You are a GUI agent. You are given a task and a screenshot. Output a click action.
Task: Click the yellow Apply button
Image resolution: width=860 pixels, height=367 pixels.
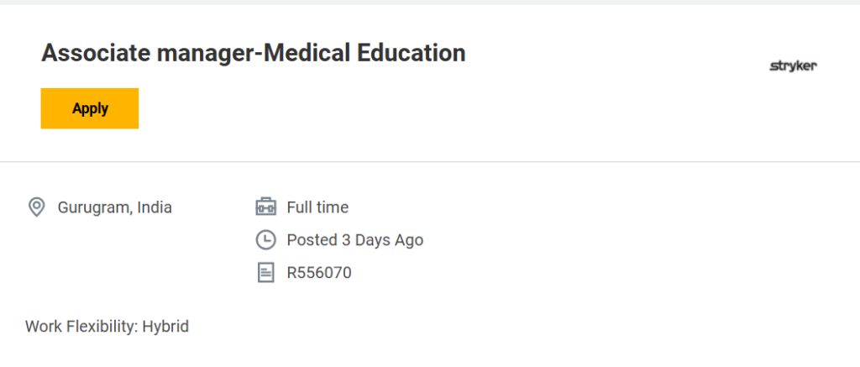(90, 108)
